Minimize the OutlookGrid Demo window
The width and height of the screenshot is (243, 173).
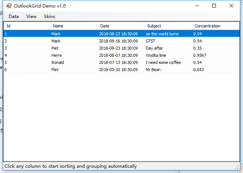pos(197,6)
